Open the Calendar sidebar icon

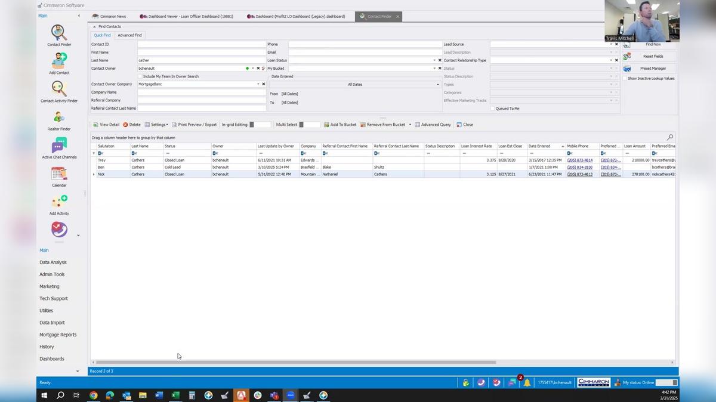59,177
